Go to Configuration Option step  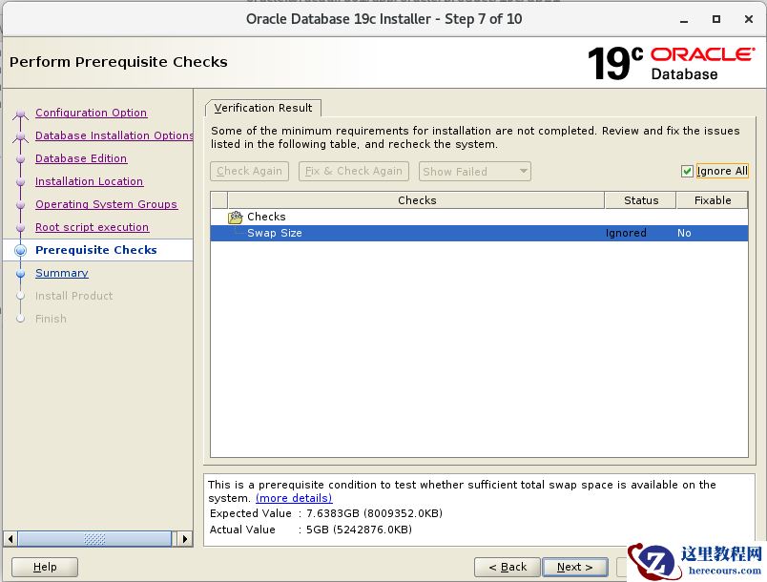click(91, 113)
